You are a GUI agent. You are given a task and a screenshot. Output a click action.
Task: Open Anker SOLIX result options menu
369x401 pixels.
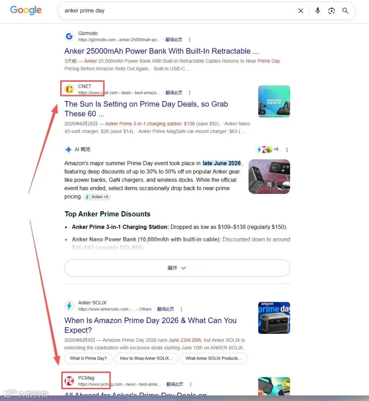(x=181, y=309)
